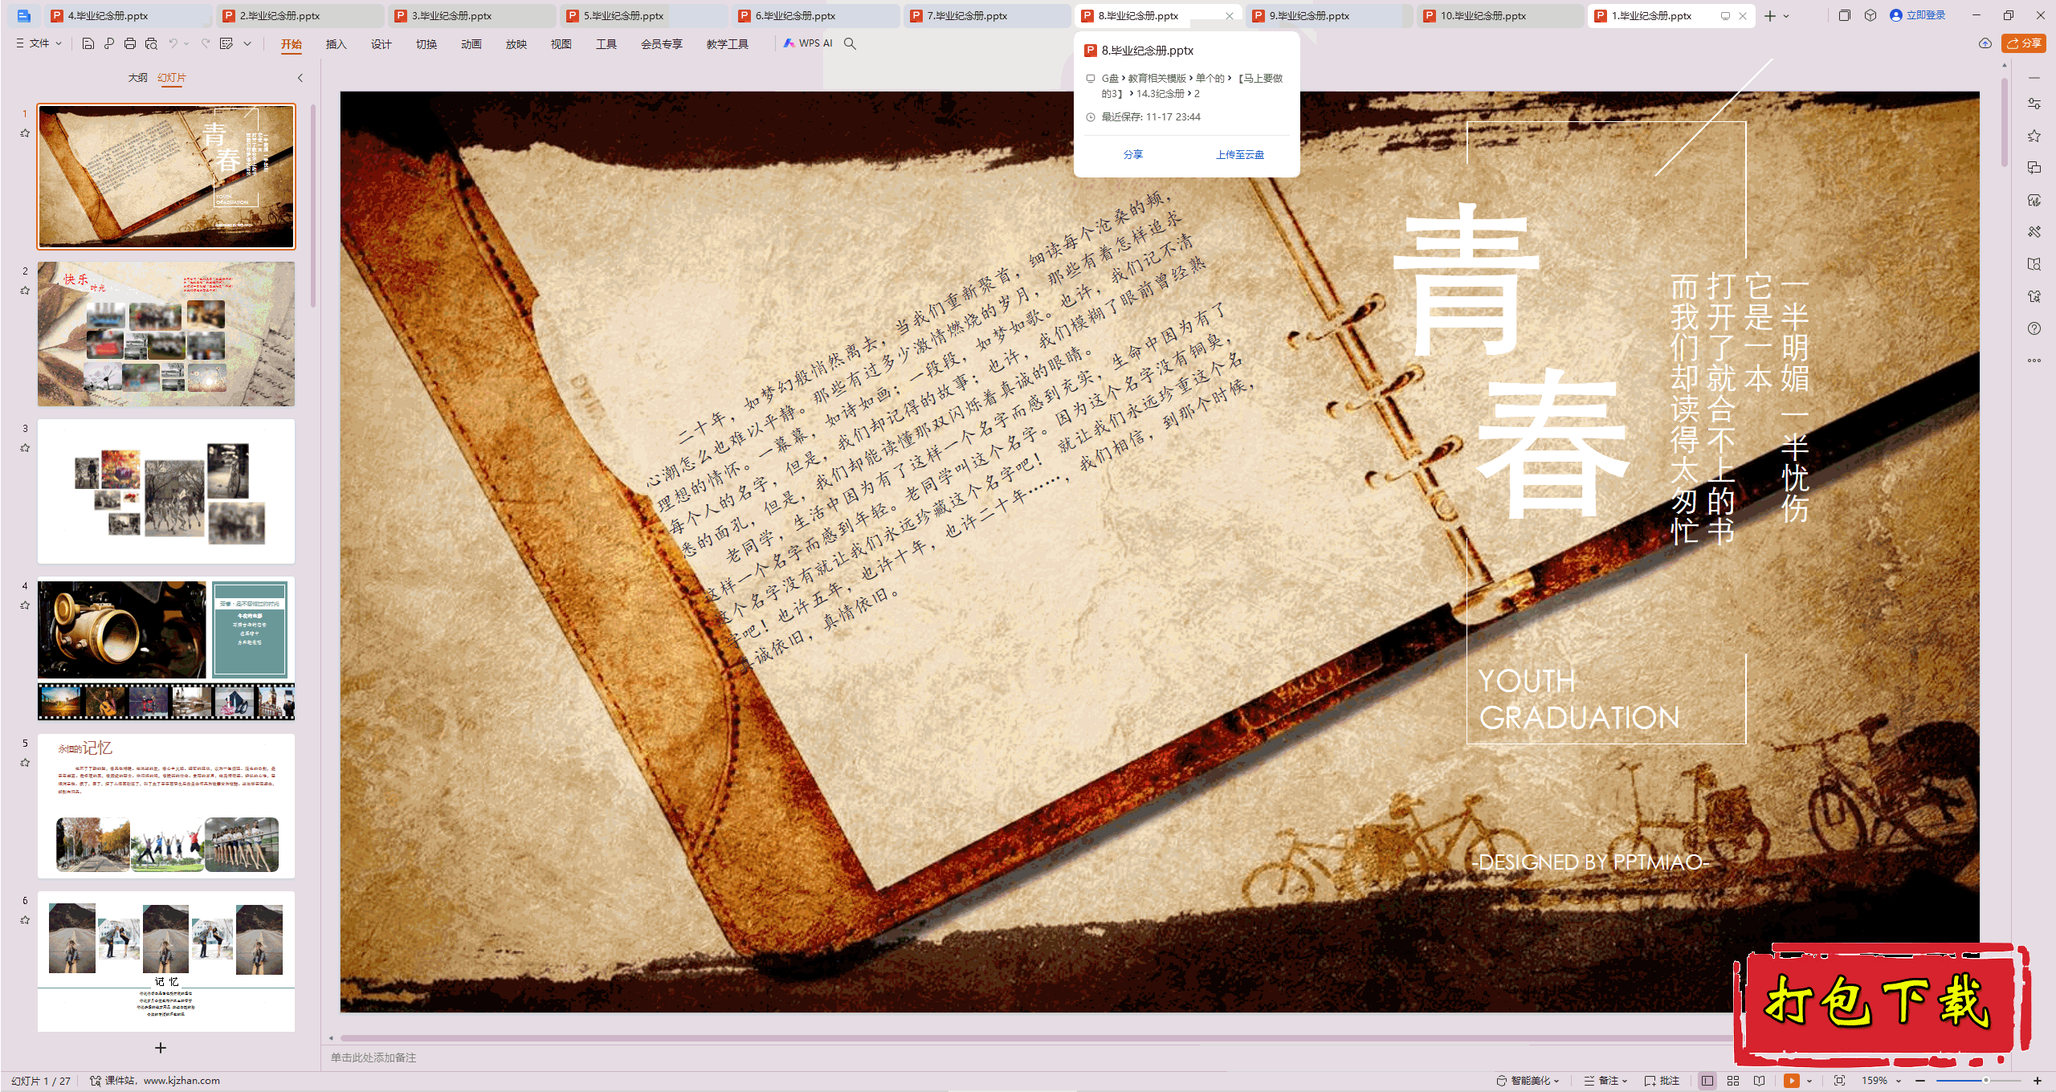Click the cloud upload icon near Share
This screenshot has height=1092, width=2056.
[x=1985, y=43]
